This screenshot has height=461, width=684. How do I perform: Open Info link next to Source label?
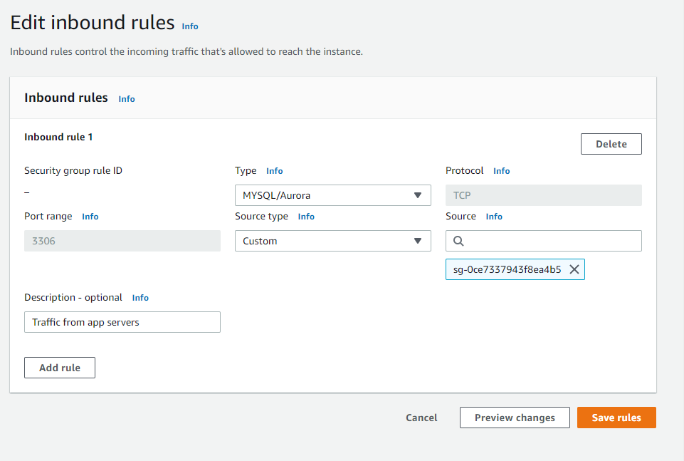494,217
